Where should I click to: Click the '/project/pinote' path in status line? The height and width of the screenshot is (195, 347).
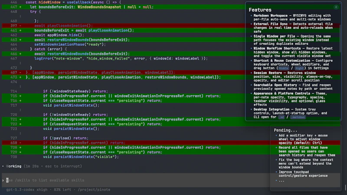[94, 189]
